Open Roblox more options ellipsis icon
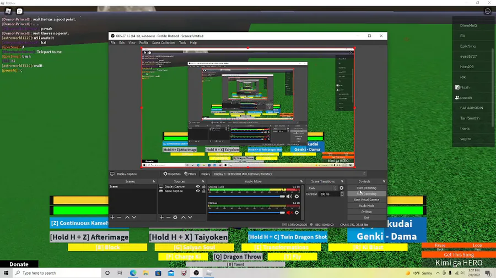Image resolution: width=496 pixels, height=278 pixels. click(x=488, y=12)
